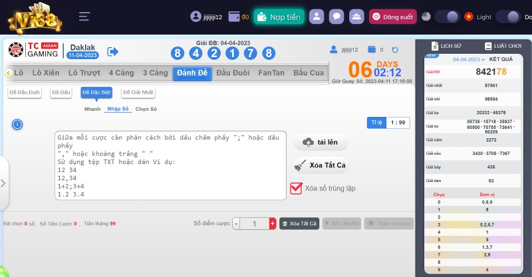The height and width of the screenshot is (277, 532).
Task: Increase bet points with plus button
Action: (272, 224)
